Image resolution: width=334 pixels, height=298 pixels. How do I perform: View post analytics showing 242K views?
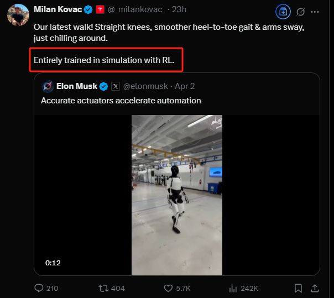(243, 288)
